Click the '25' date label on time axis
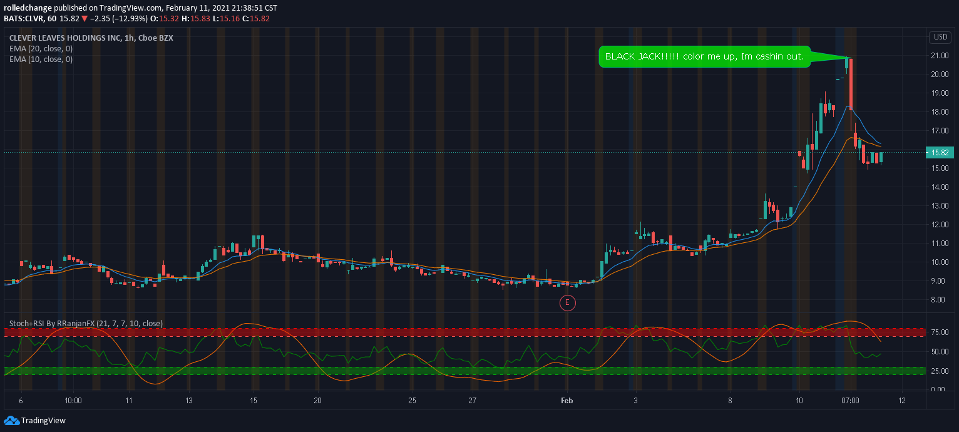 pos(412,399)
